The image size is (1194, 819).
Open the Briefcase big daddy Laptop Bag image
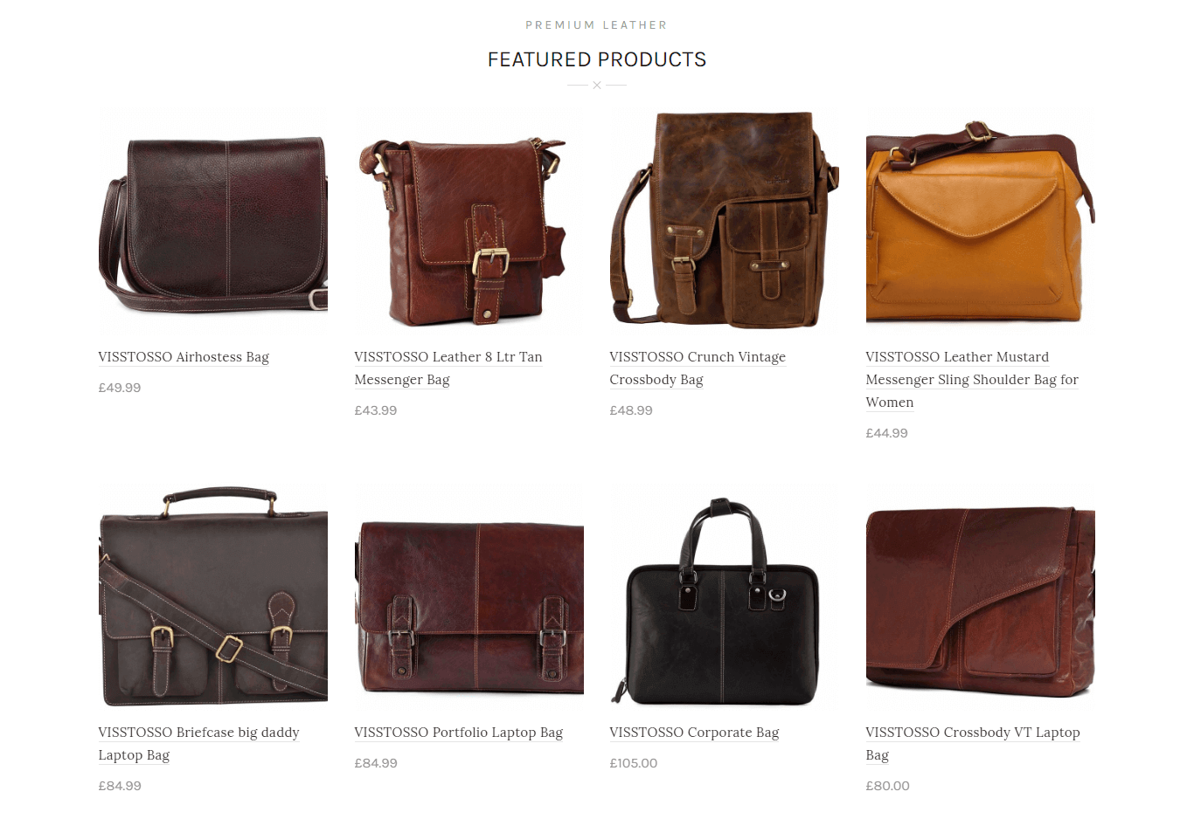pos(213,597)
